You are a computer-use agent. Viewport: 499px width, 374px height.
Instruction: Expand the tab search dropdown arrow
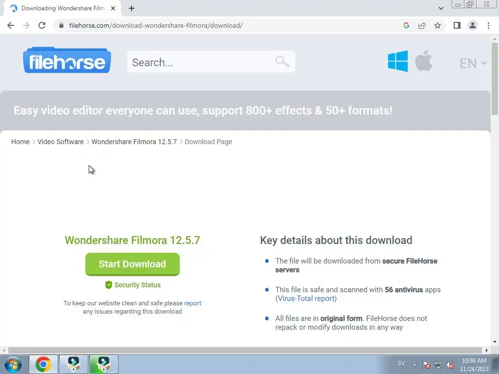click(441, 8)
